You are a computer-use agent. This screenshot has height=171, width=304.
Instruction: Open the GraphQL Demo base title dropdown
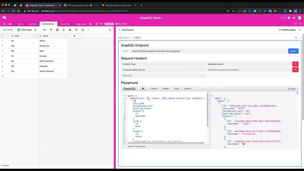pyautogui.click(x=152, y=18)
